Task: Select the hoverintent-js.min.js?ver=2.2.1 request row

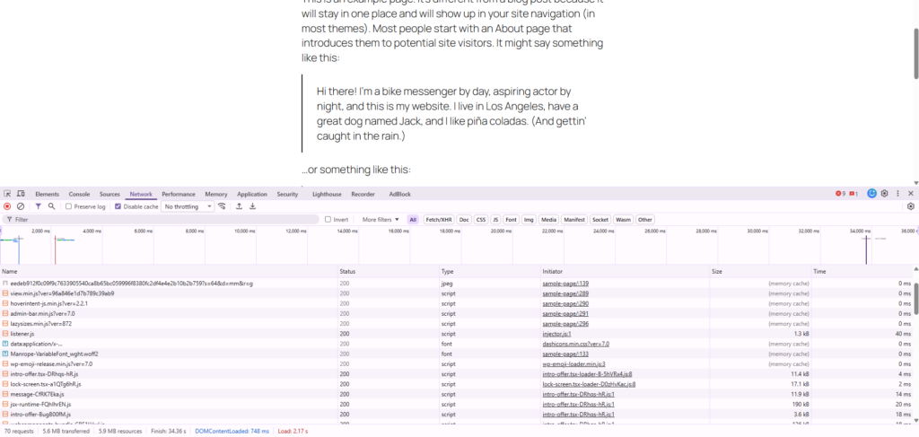Action: [x=456, y=303]
